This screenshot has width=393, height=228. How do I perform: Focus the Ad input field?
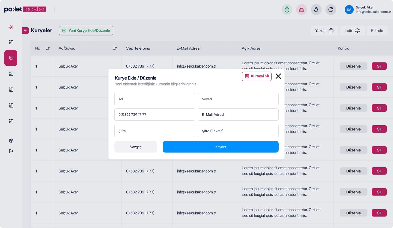tap(155, 99)
